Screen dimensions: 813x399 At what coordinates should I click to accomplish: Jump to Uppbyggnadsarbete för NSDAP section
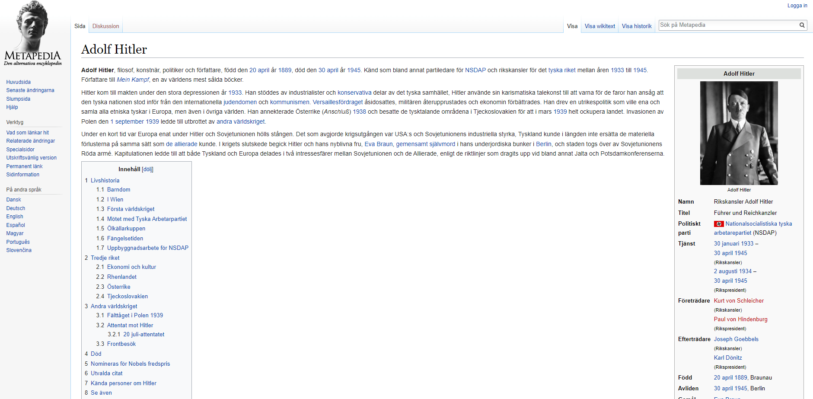click(x=143, y=248)
